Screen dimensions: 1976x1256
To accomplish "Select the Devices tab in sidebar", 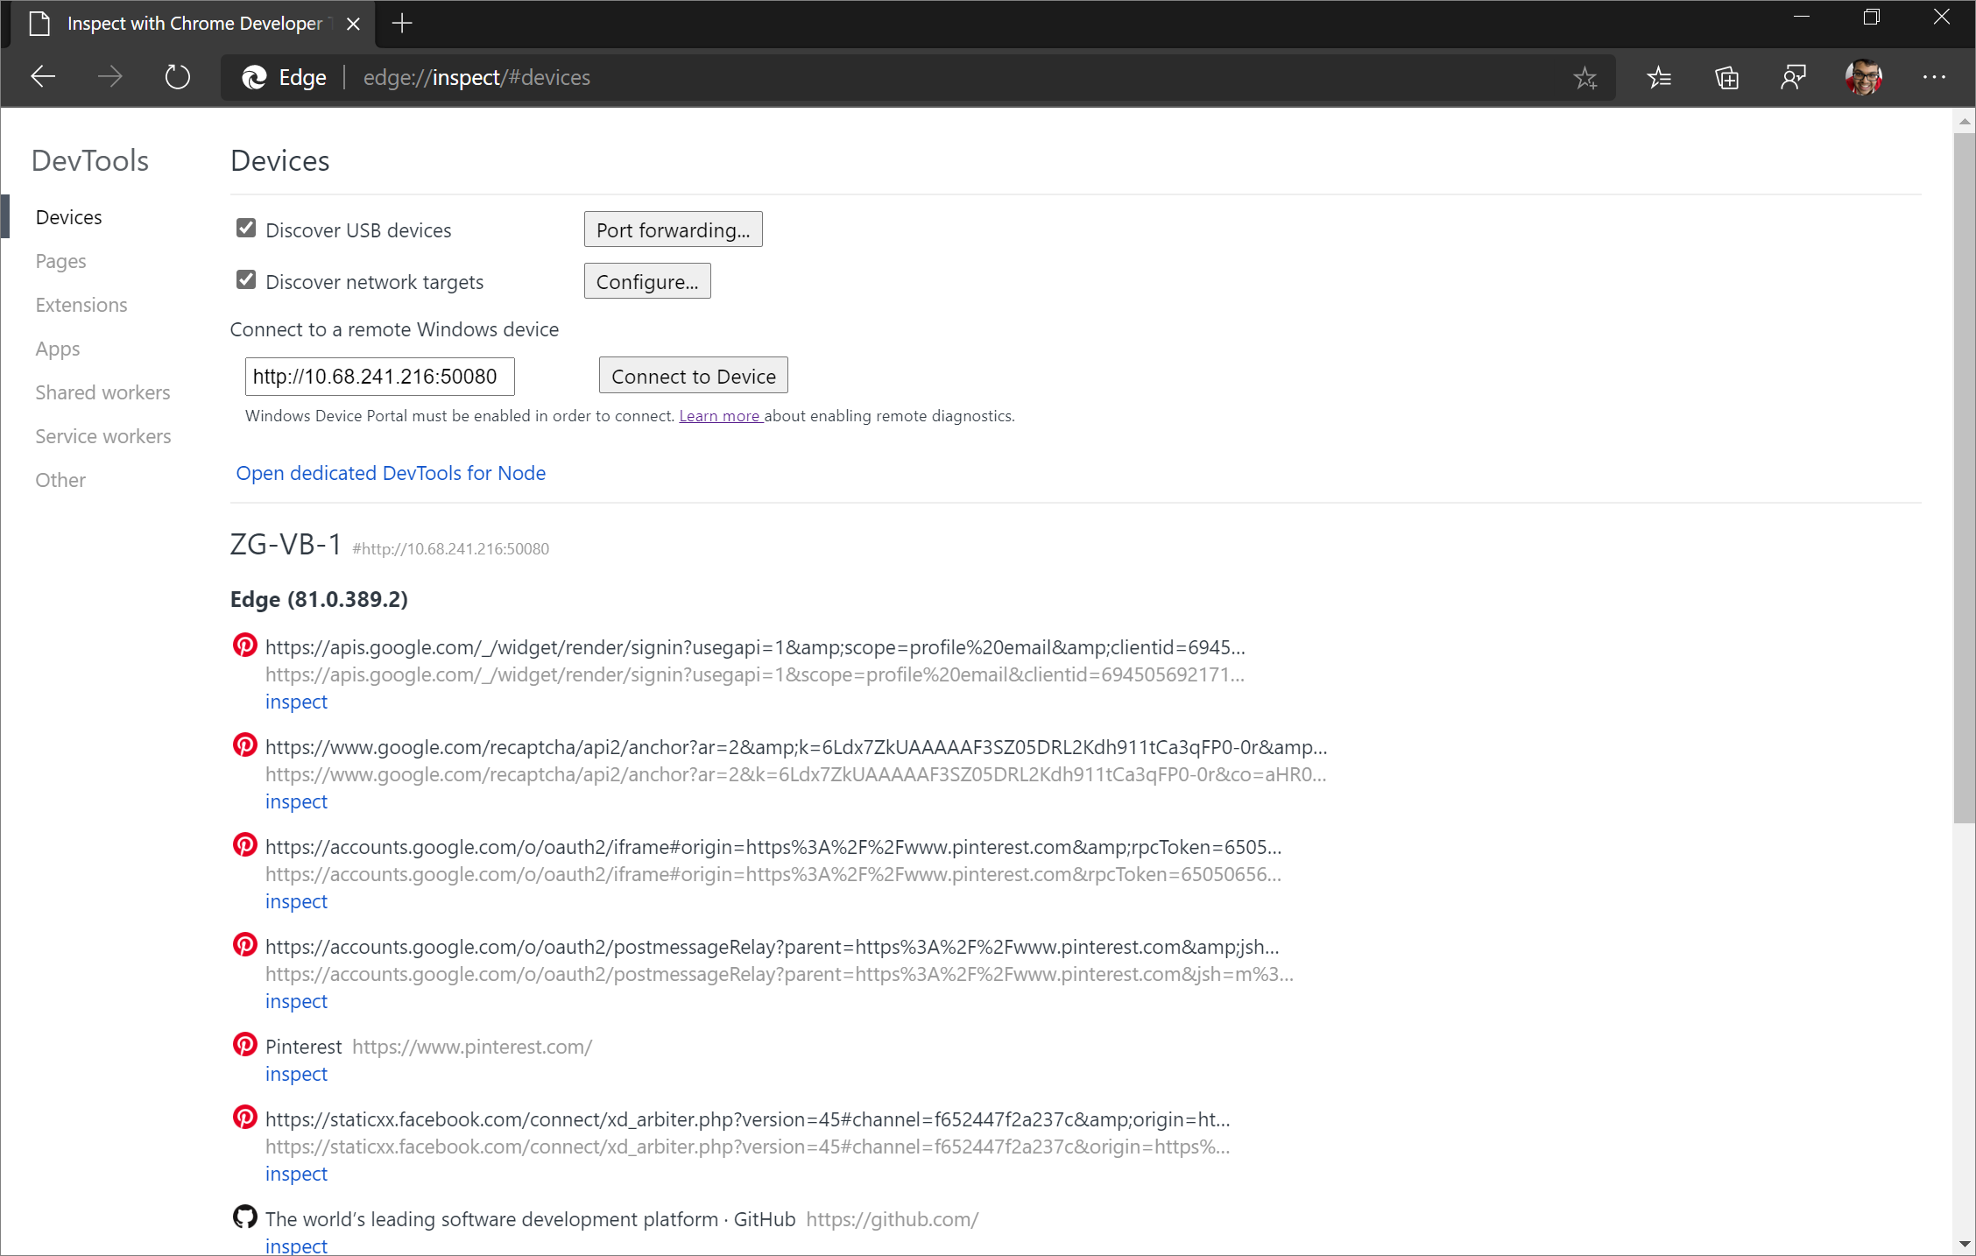I will [67, 216].
